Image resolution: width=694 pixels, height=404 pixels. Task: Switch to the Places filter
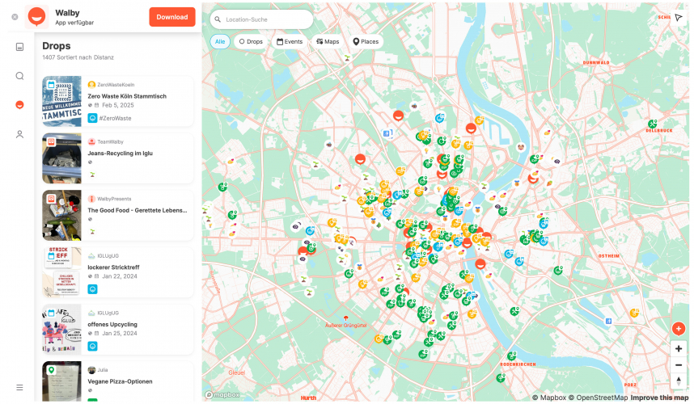click(367, 41)
